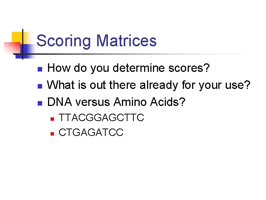The image size is (266, 200).
Task: Click the title text Scoring Matrices
Action: click(96, 41)
